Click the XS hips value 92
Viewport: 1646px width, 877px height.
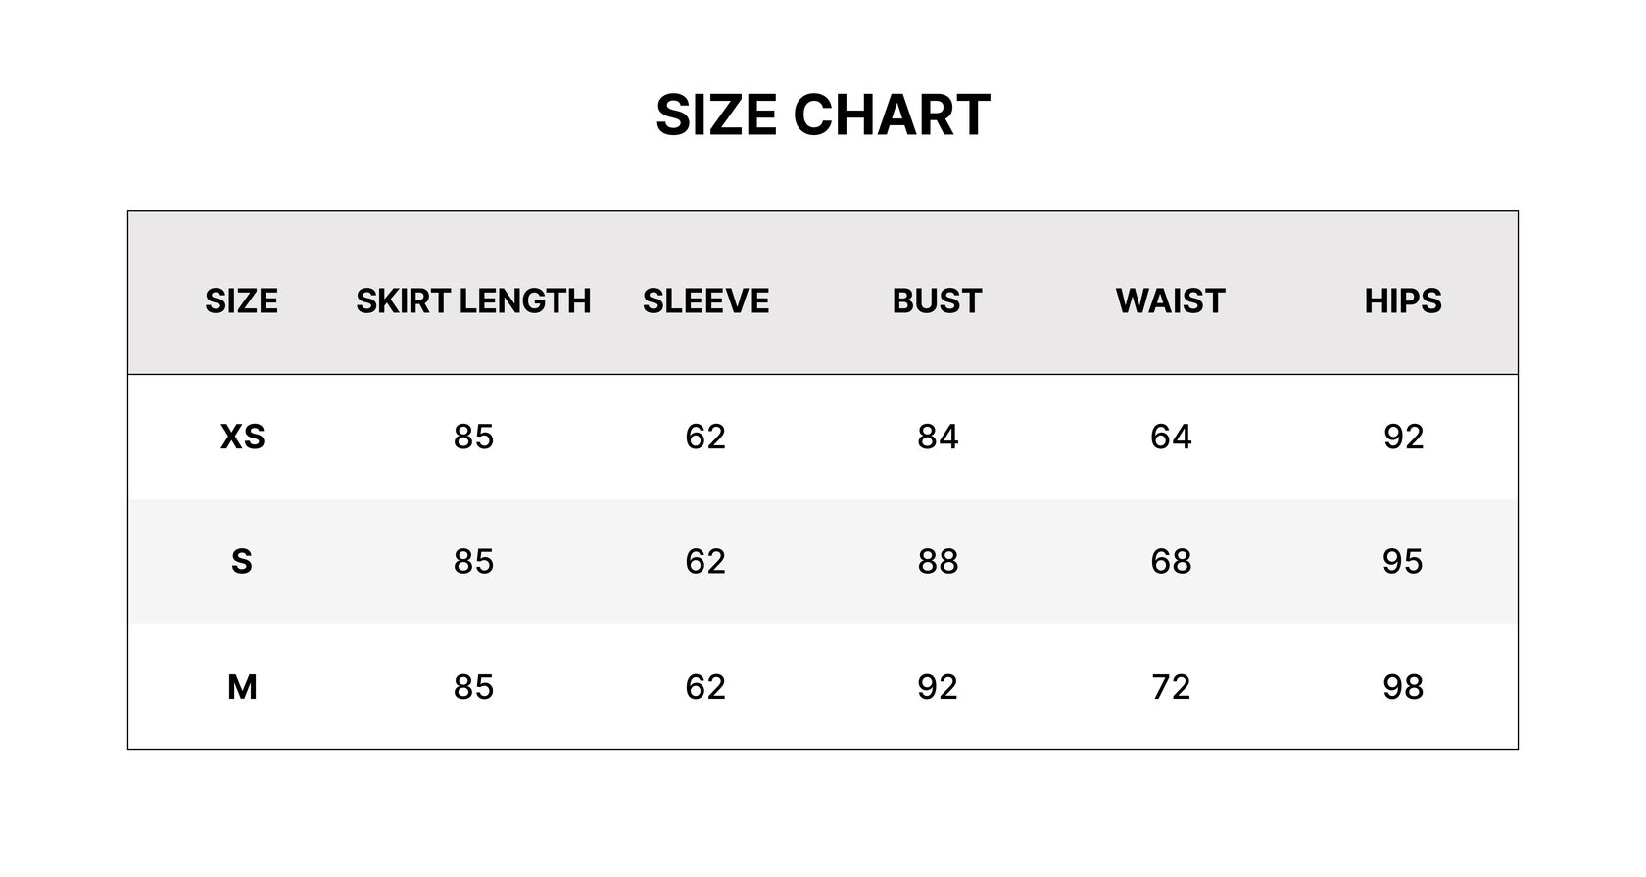pyautogui.click(x=1403, y=437)
